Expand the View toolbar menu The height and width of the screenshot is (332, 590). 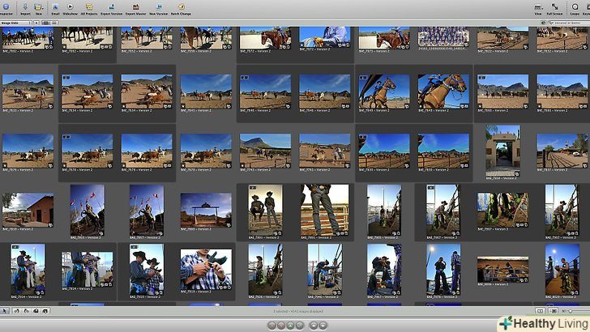[537, 8]
